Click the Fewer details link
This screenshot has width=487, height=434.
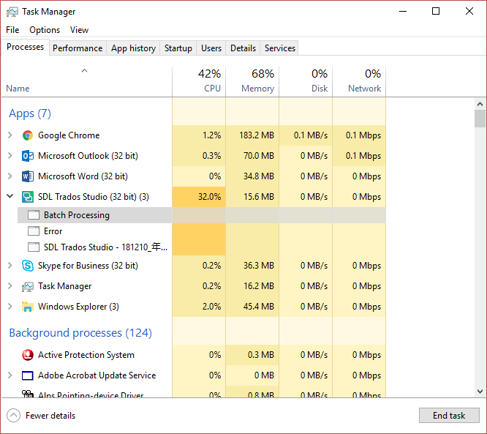50,416
